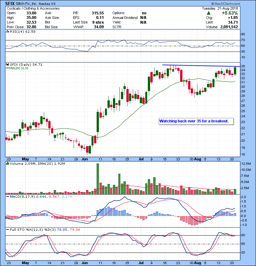The width and height of the screenshot is (256, 266).
Task: Click the Nasdaq GS exchange label
Action: click(x=47, y=4)
